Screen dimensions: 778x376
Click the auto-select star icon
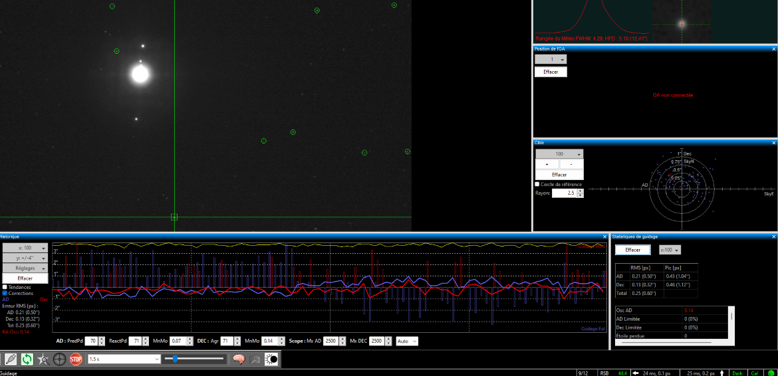click(x=43, y=359)
